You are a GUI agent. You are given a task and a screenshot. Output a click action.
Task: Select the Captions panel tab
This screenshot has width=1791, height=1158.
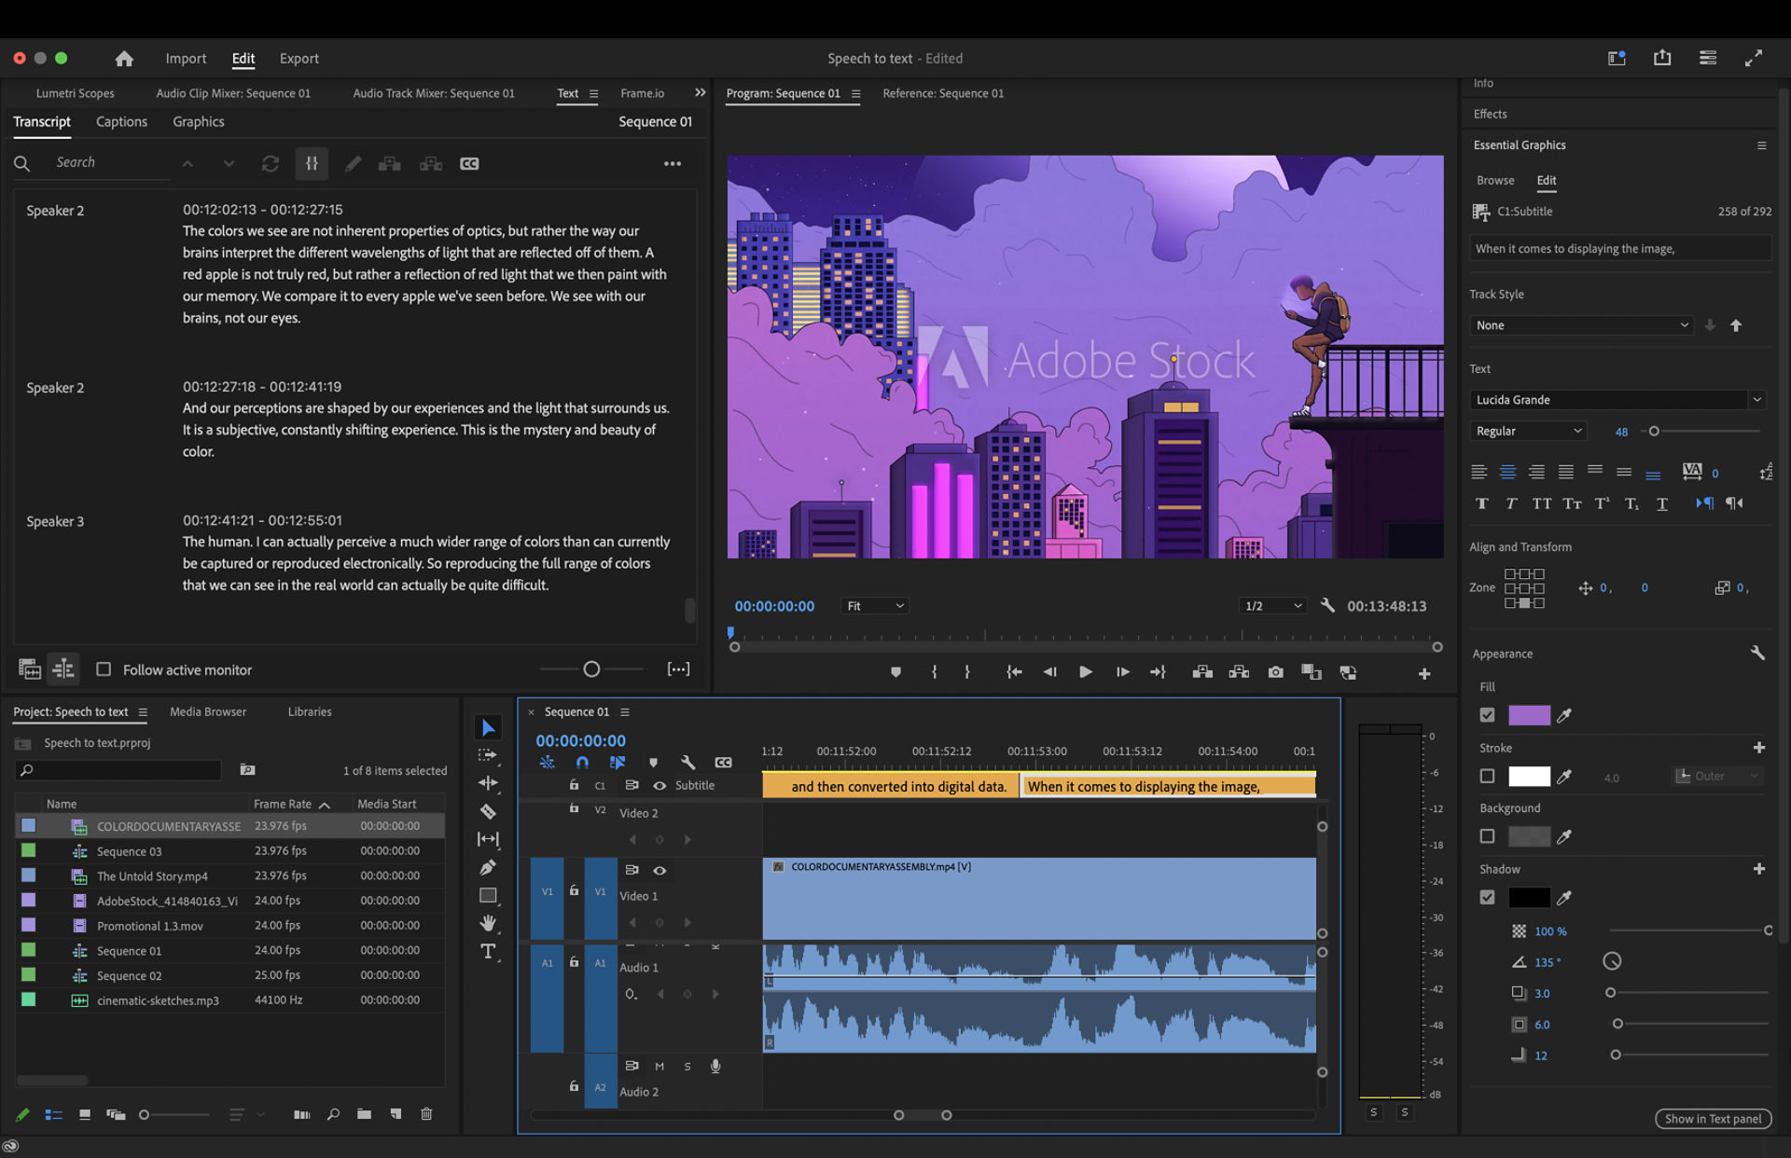pos(121,121)
